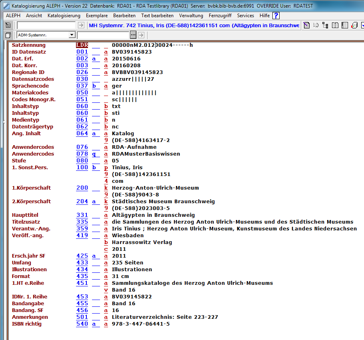Click the blue question mark help icon

[276, 16]
